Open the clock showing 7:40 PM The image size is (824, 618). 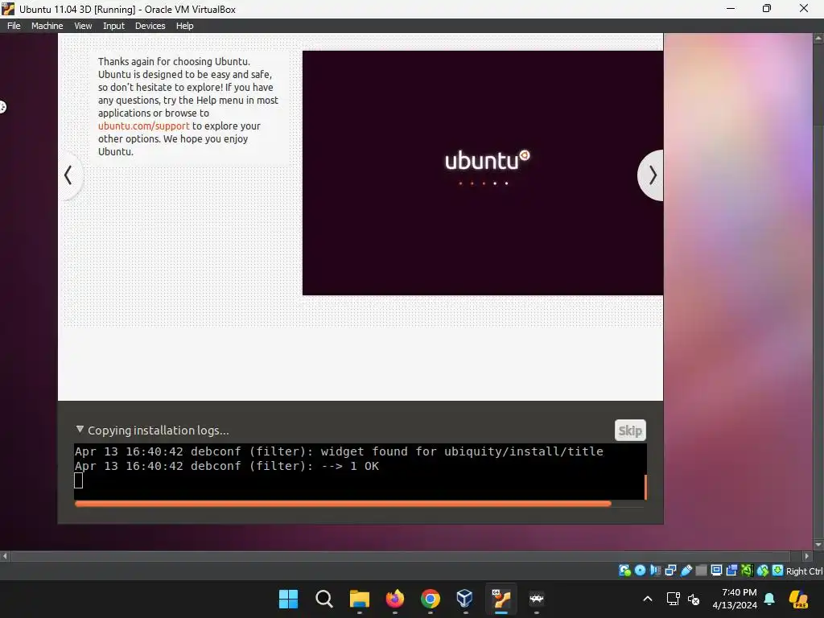(735, 599)
